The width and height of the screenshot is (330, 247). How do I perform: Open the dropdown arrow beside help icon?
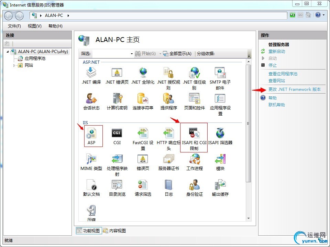point(323,15)
